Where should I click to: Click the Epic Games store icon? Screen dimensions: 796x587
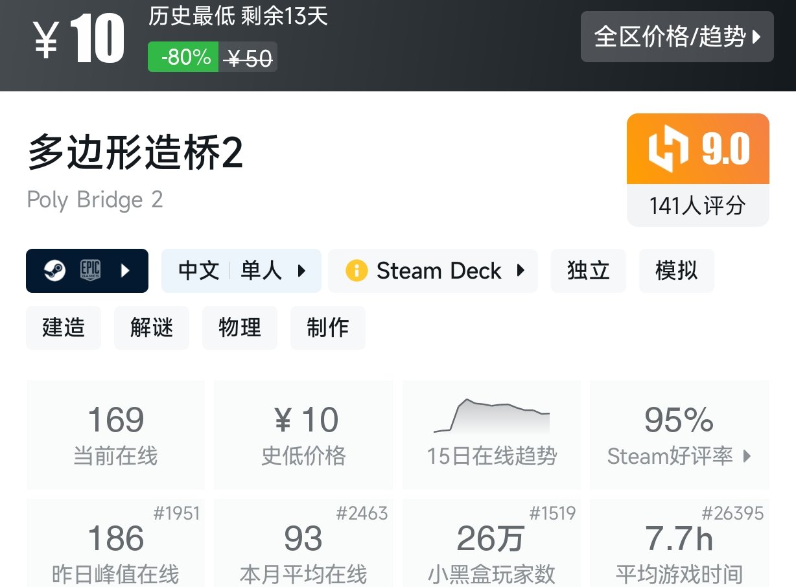pyautogui.click(x=90, y=271)
